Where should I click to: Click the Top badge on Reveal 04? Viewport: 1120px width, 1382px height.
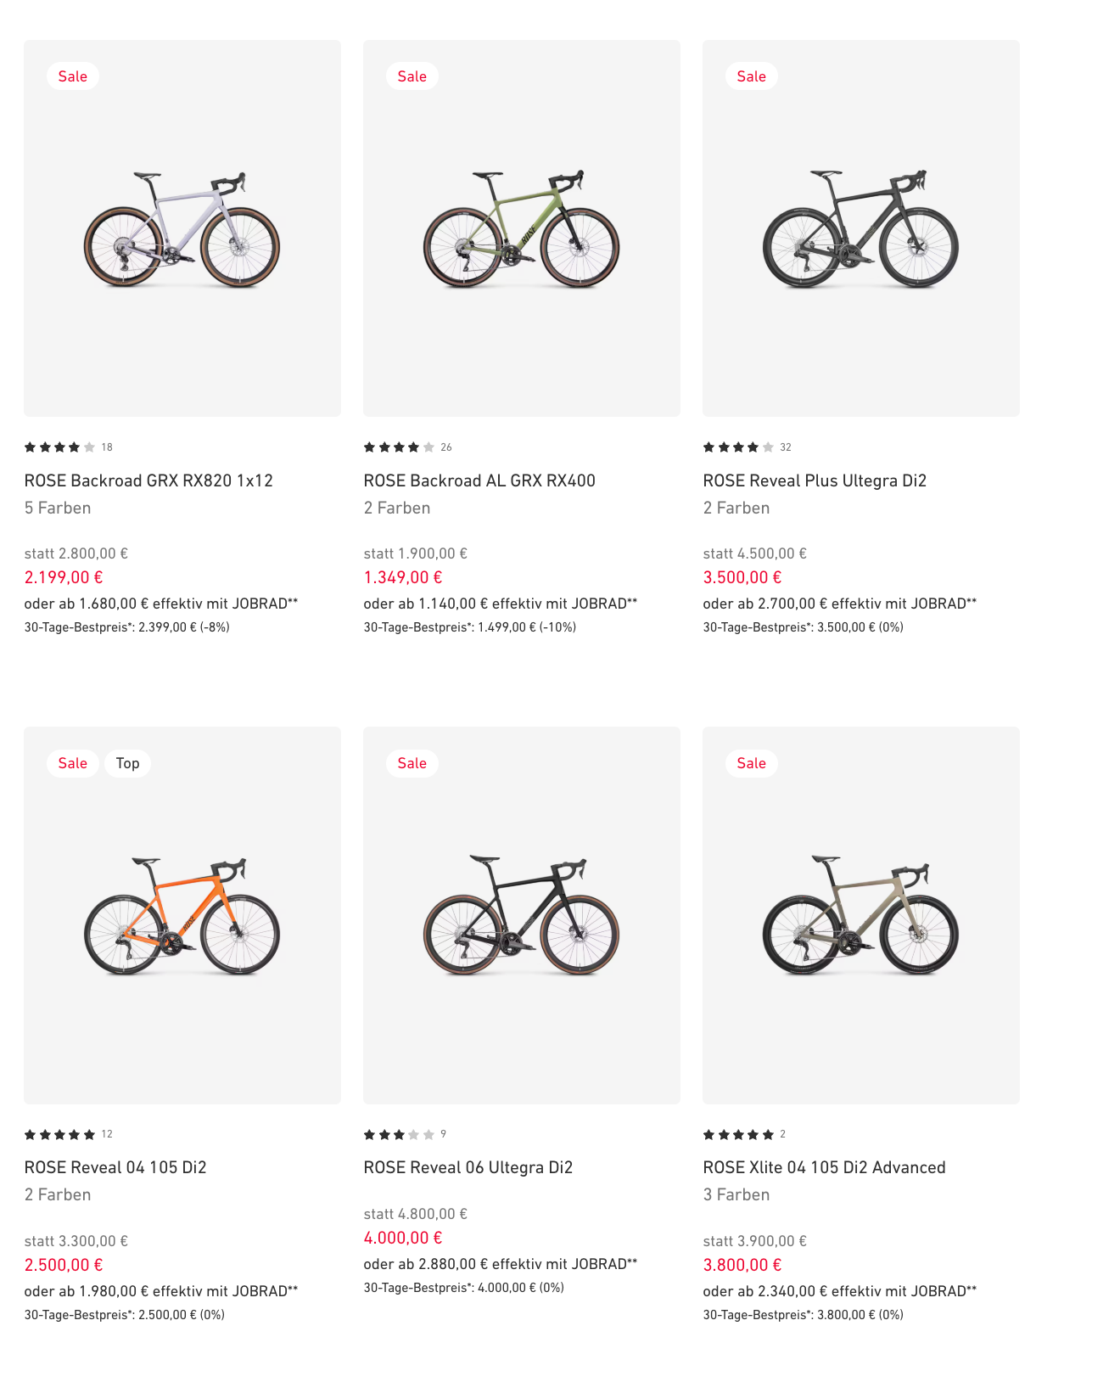click(x=127, y=763)
